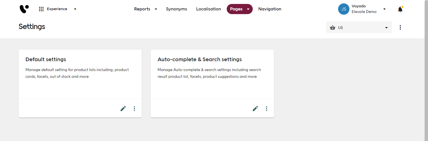Open the Default settings card title
This screenshot has width=428, height=141.
tap(46, 60)
